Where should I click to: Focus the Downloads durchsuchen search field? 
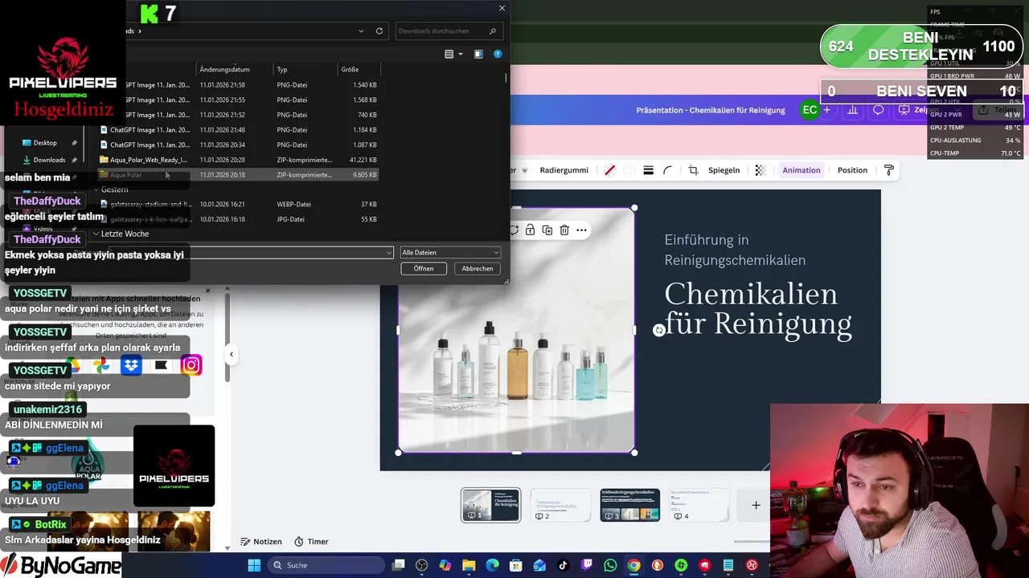coord(449,31)
